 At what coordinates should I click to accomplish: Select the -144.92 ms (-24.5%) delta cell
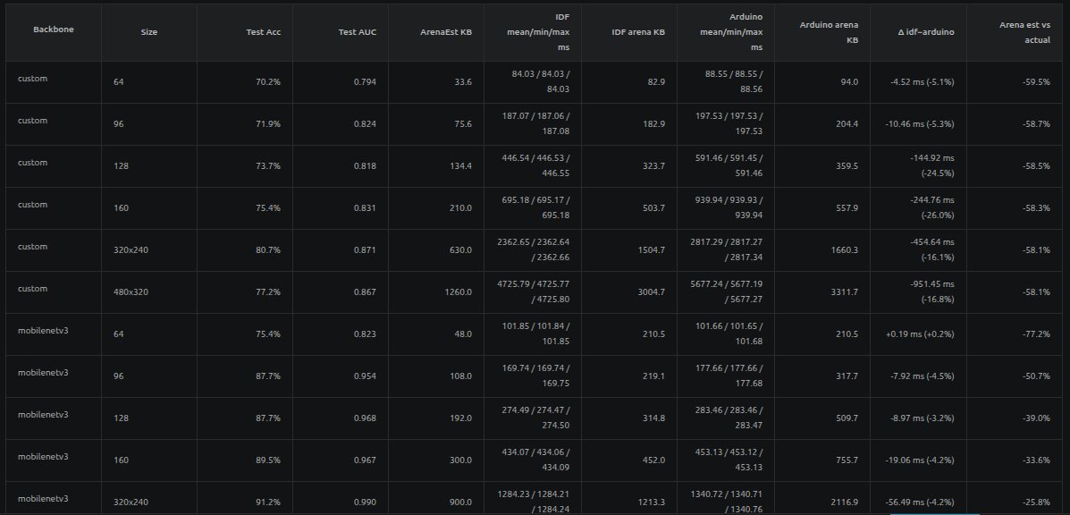932,165
